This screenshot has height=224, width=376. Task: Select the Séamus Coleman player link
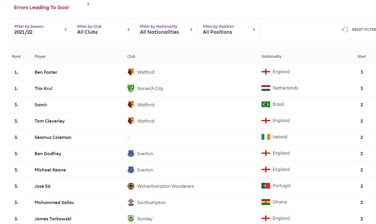pos(53,137)
